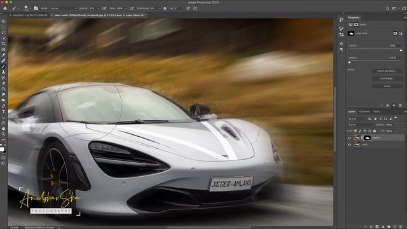The width and height of the screenshot is (407, 229).
Task: Click the Density slider handle
Action: point(401,50)
